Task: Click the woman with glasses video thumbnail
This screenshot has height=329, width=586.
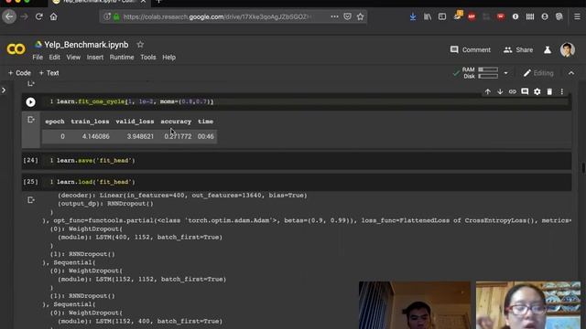Action: click(528, 305)
